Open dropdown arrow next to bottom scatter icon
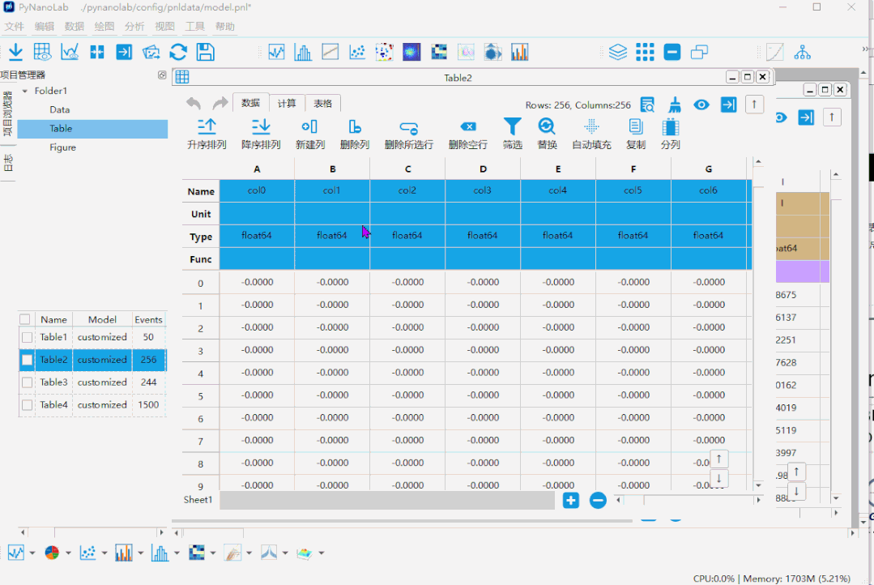 point(104,553)
